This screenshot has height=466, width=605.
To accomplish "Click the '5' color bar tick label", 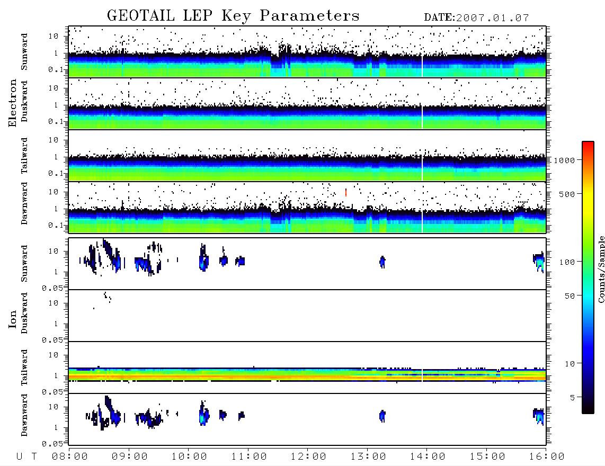I will coord(572,397).
